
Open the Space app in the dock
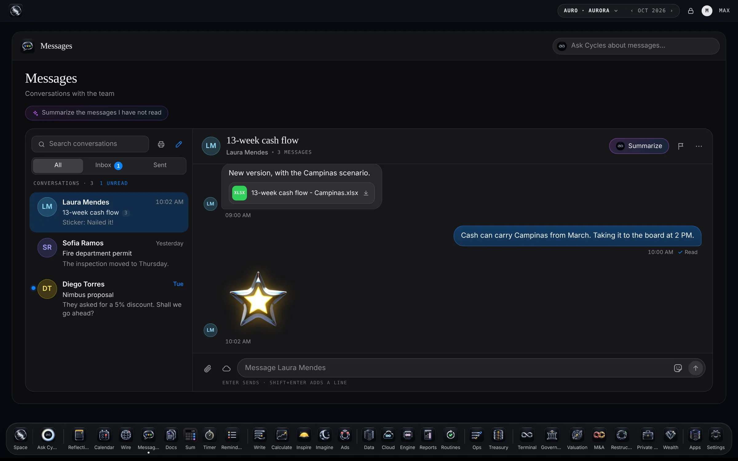click(x=21, y=439)
